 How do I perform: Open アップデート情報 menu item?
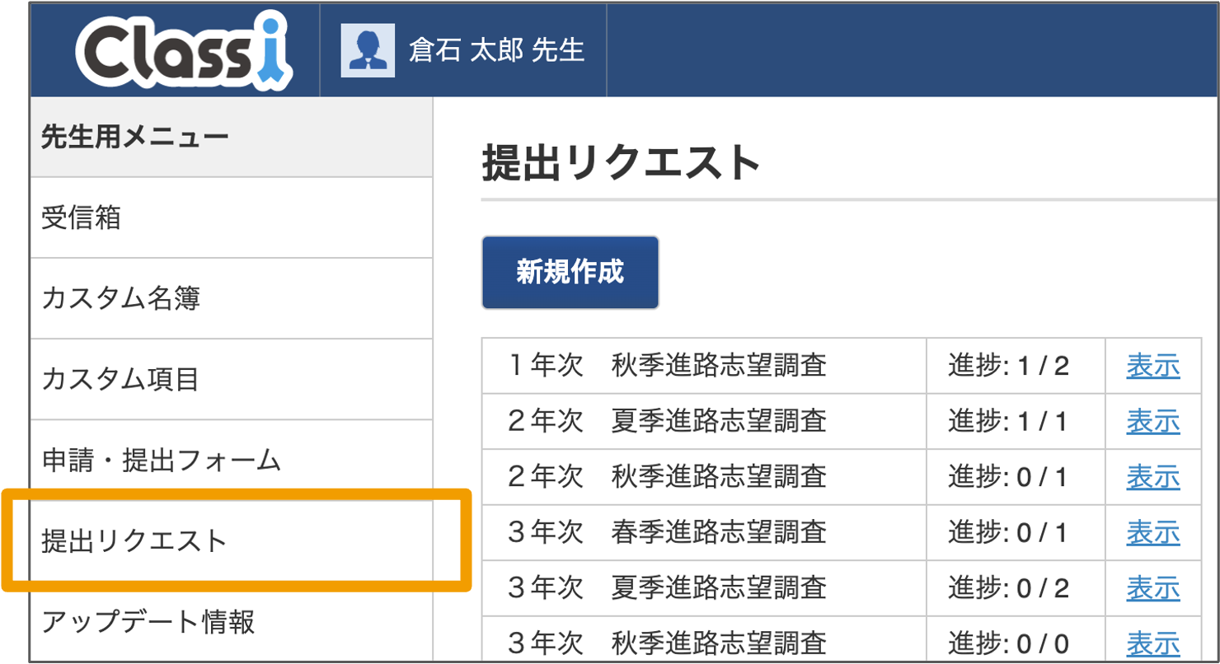pyautogui.click(x=148, y=621)
